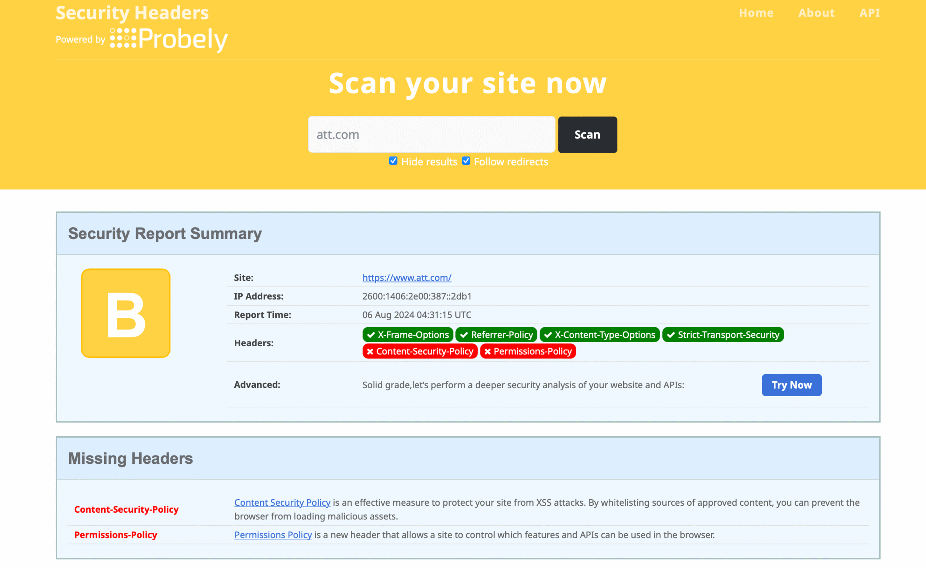The width and height of the screenshot is (926, 568).
Task: Open the API menu link
Action: tap(869, 13)
